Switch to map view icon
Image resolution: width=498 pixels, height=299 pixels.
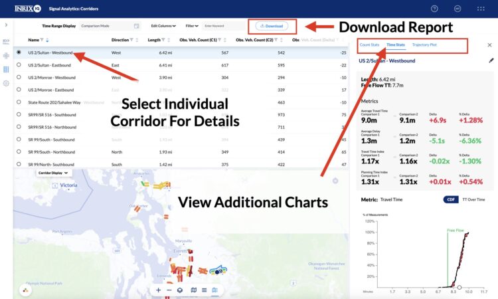193,290
